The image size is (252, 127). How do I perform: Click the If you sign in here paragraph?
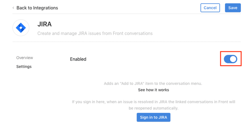point(154,105)
